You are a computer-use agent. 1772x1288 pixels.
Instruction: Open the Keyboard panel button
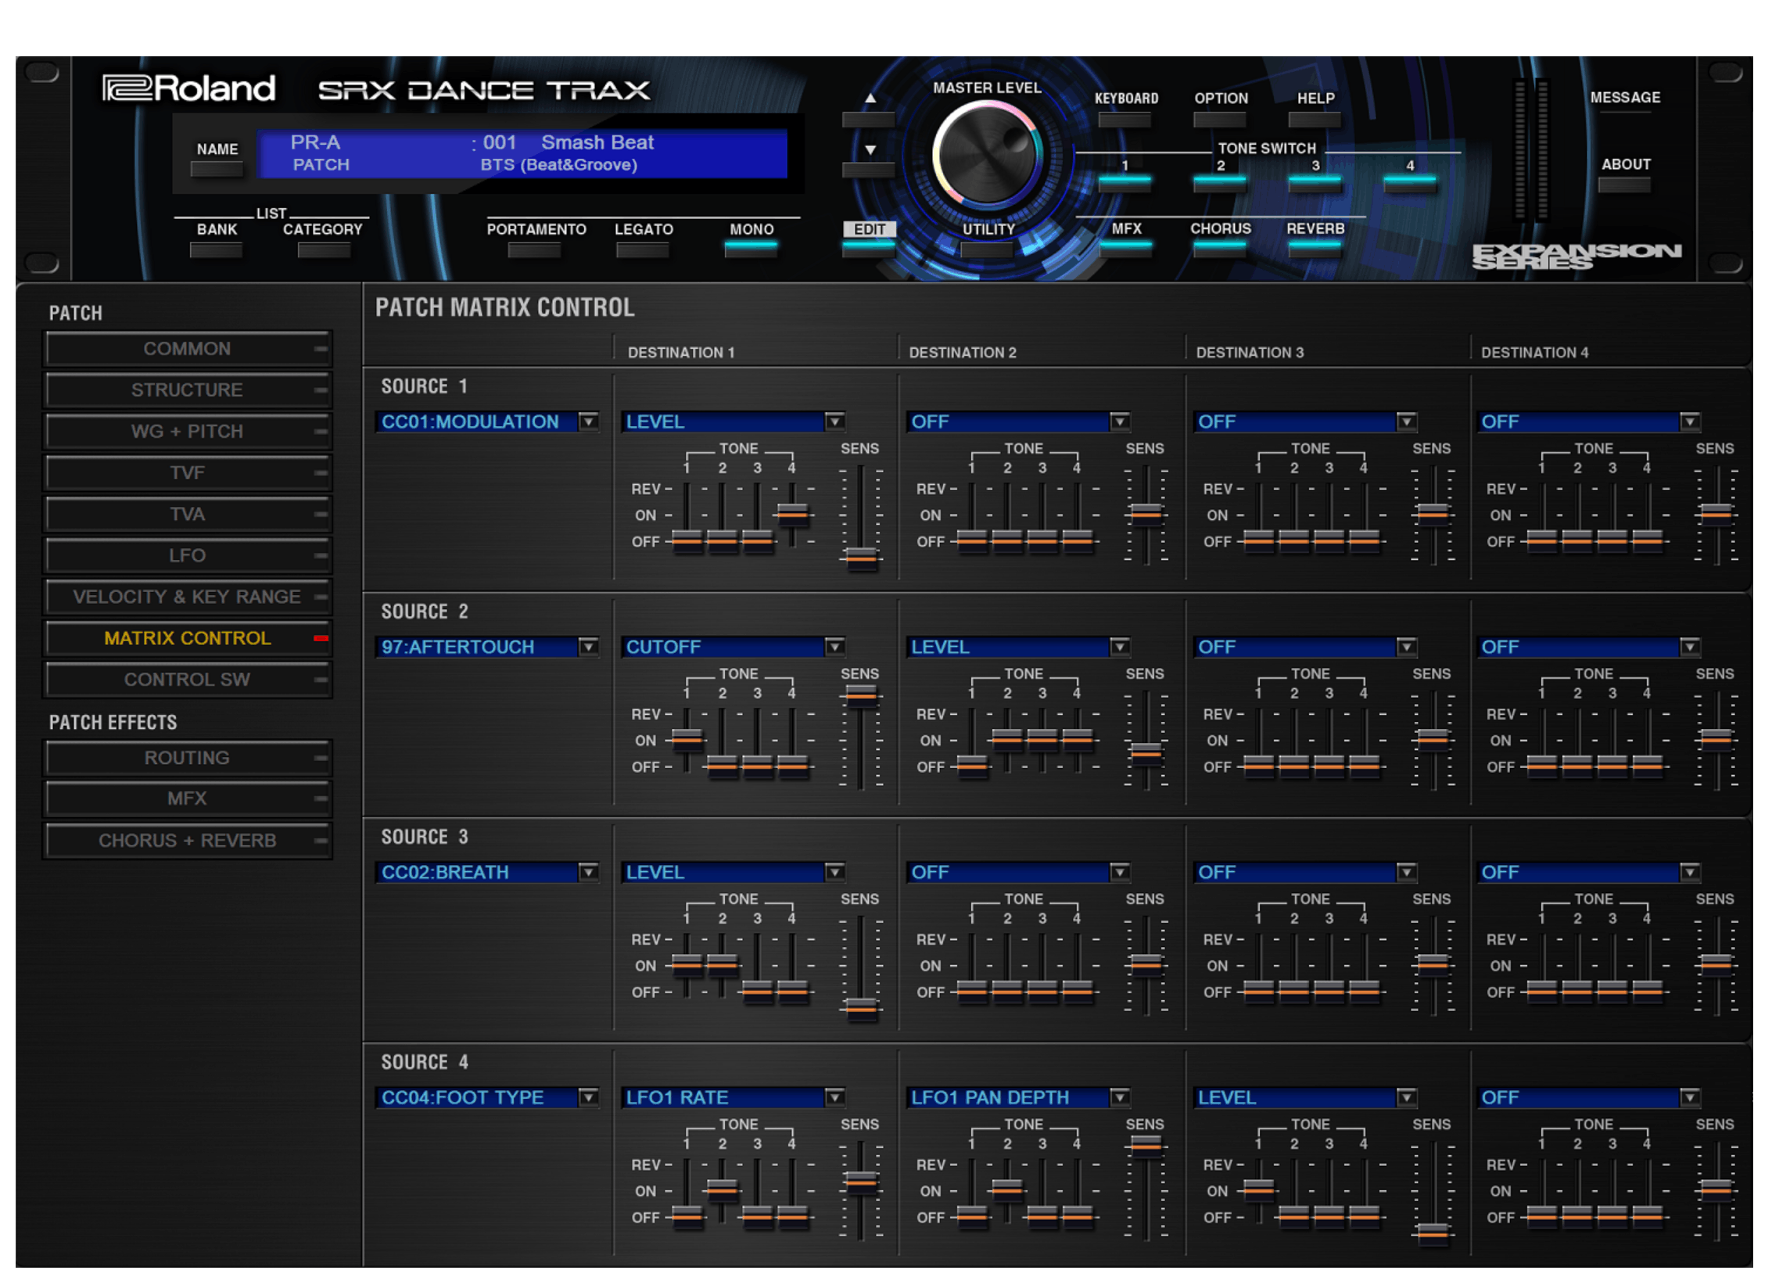point(1125,120)
